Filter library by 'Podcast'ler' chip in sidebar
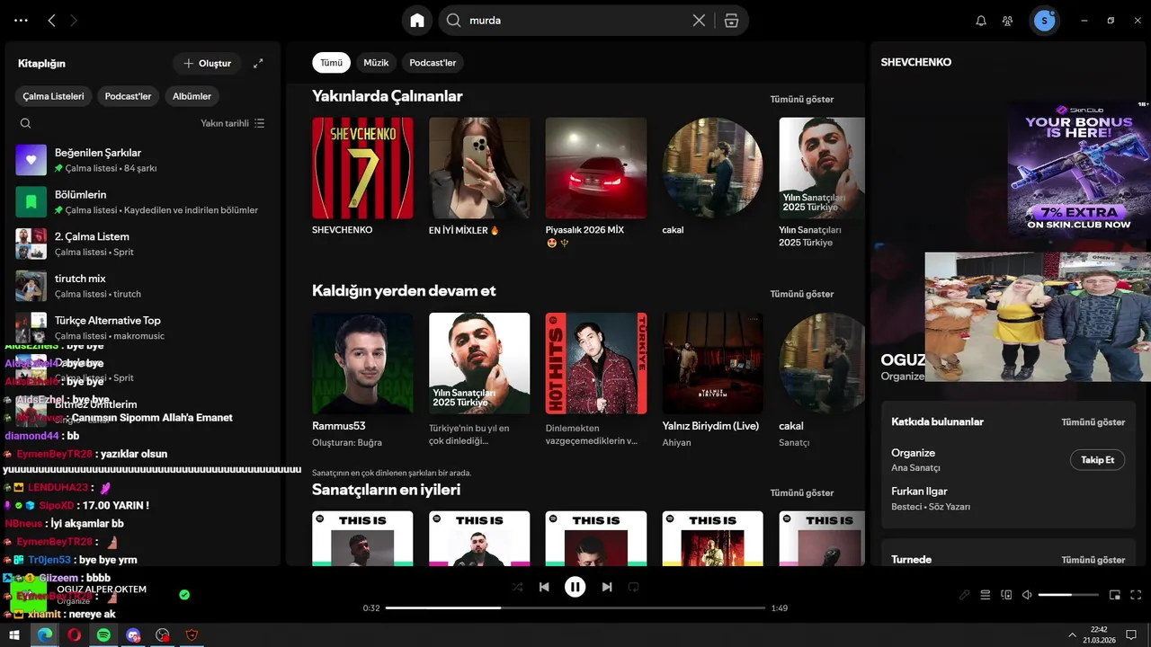The height and width of the screenshot is (647, 1151). point(128,96)
